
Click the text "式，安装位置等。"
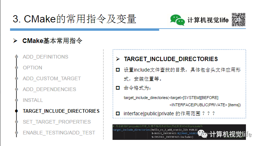tap(143, 79)
